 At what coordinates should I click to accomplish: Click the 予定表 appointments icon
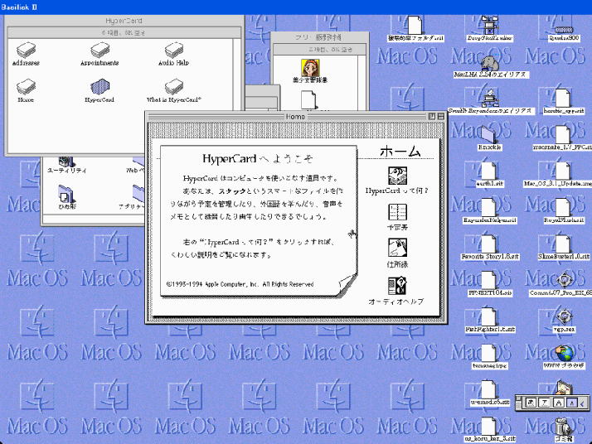tap(397, 212)
